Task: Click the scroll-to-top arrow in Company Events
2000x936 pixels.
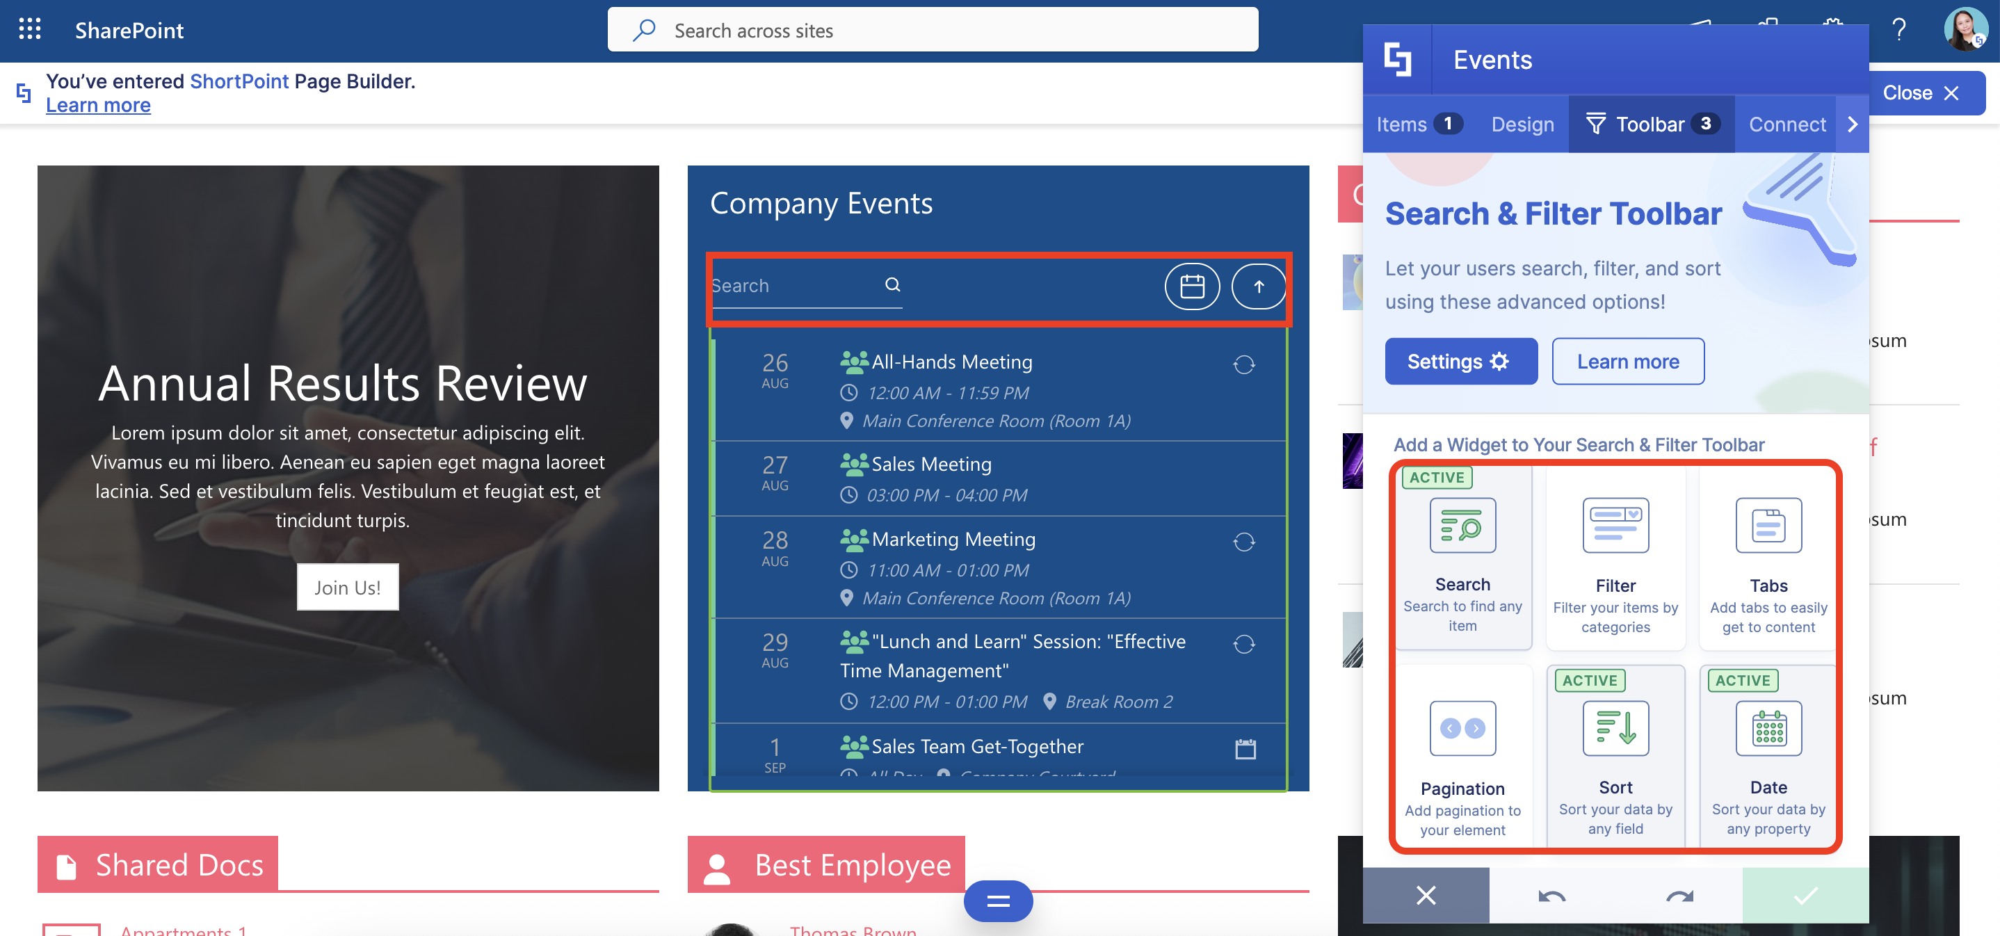Action: pos(1259,286)
